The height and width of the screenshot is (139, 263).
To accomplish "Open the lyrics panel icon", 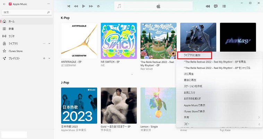I will click(x=216, y=6).
